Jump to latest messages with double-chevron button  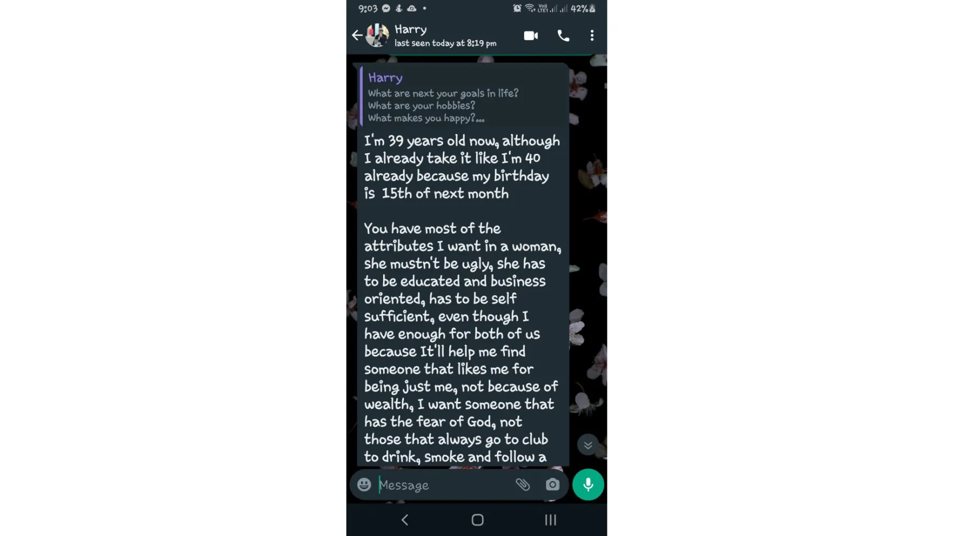click(588, 445)
